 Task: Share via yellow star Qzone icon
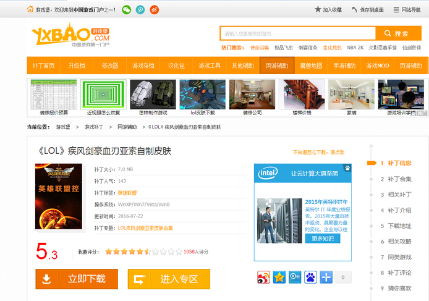pos(279,277)
